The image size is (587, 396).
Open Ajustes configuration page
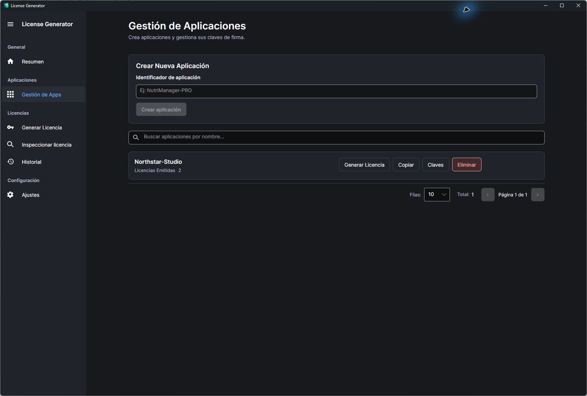43,195
